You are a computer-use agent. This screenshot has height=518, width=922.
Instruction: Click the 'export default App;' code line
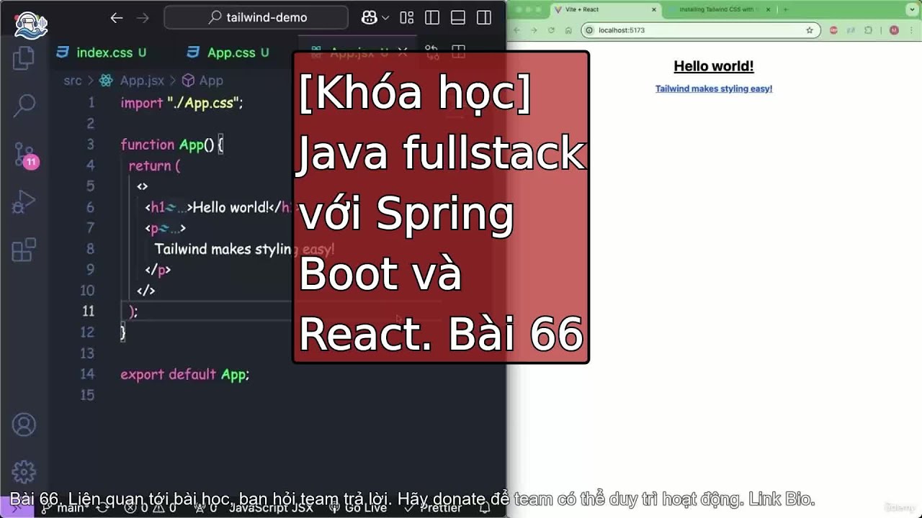[185, 374]
